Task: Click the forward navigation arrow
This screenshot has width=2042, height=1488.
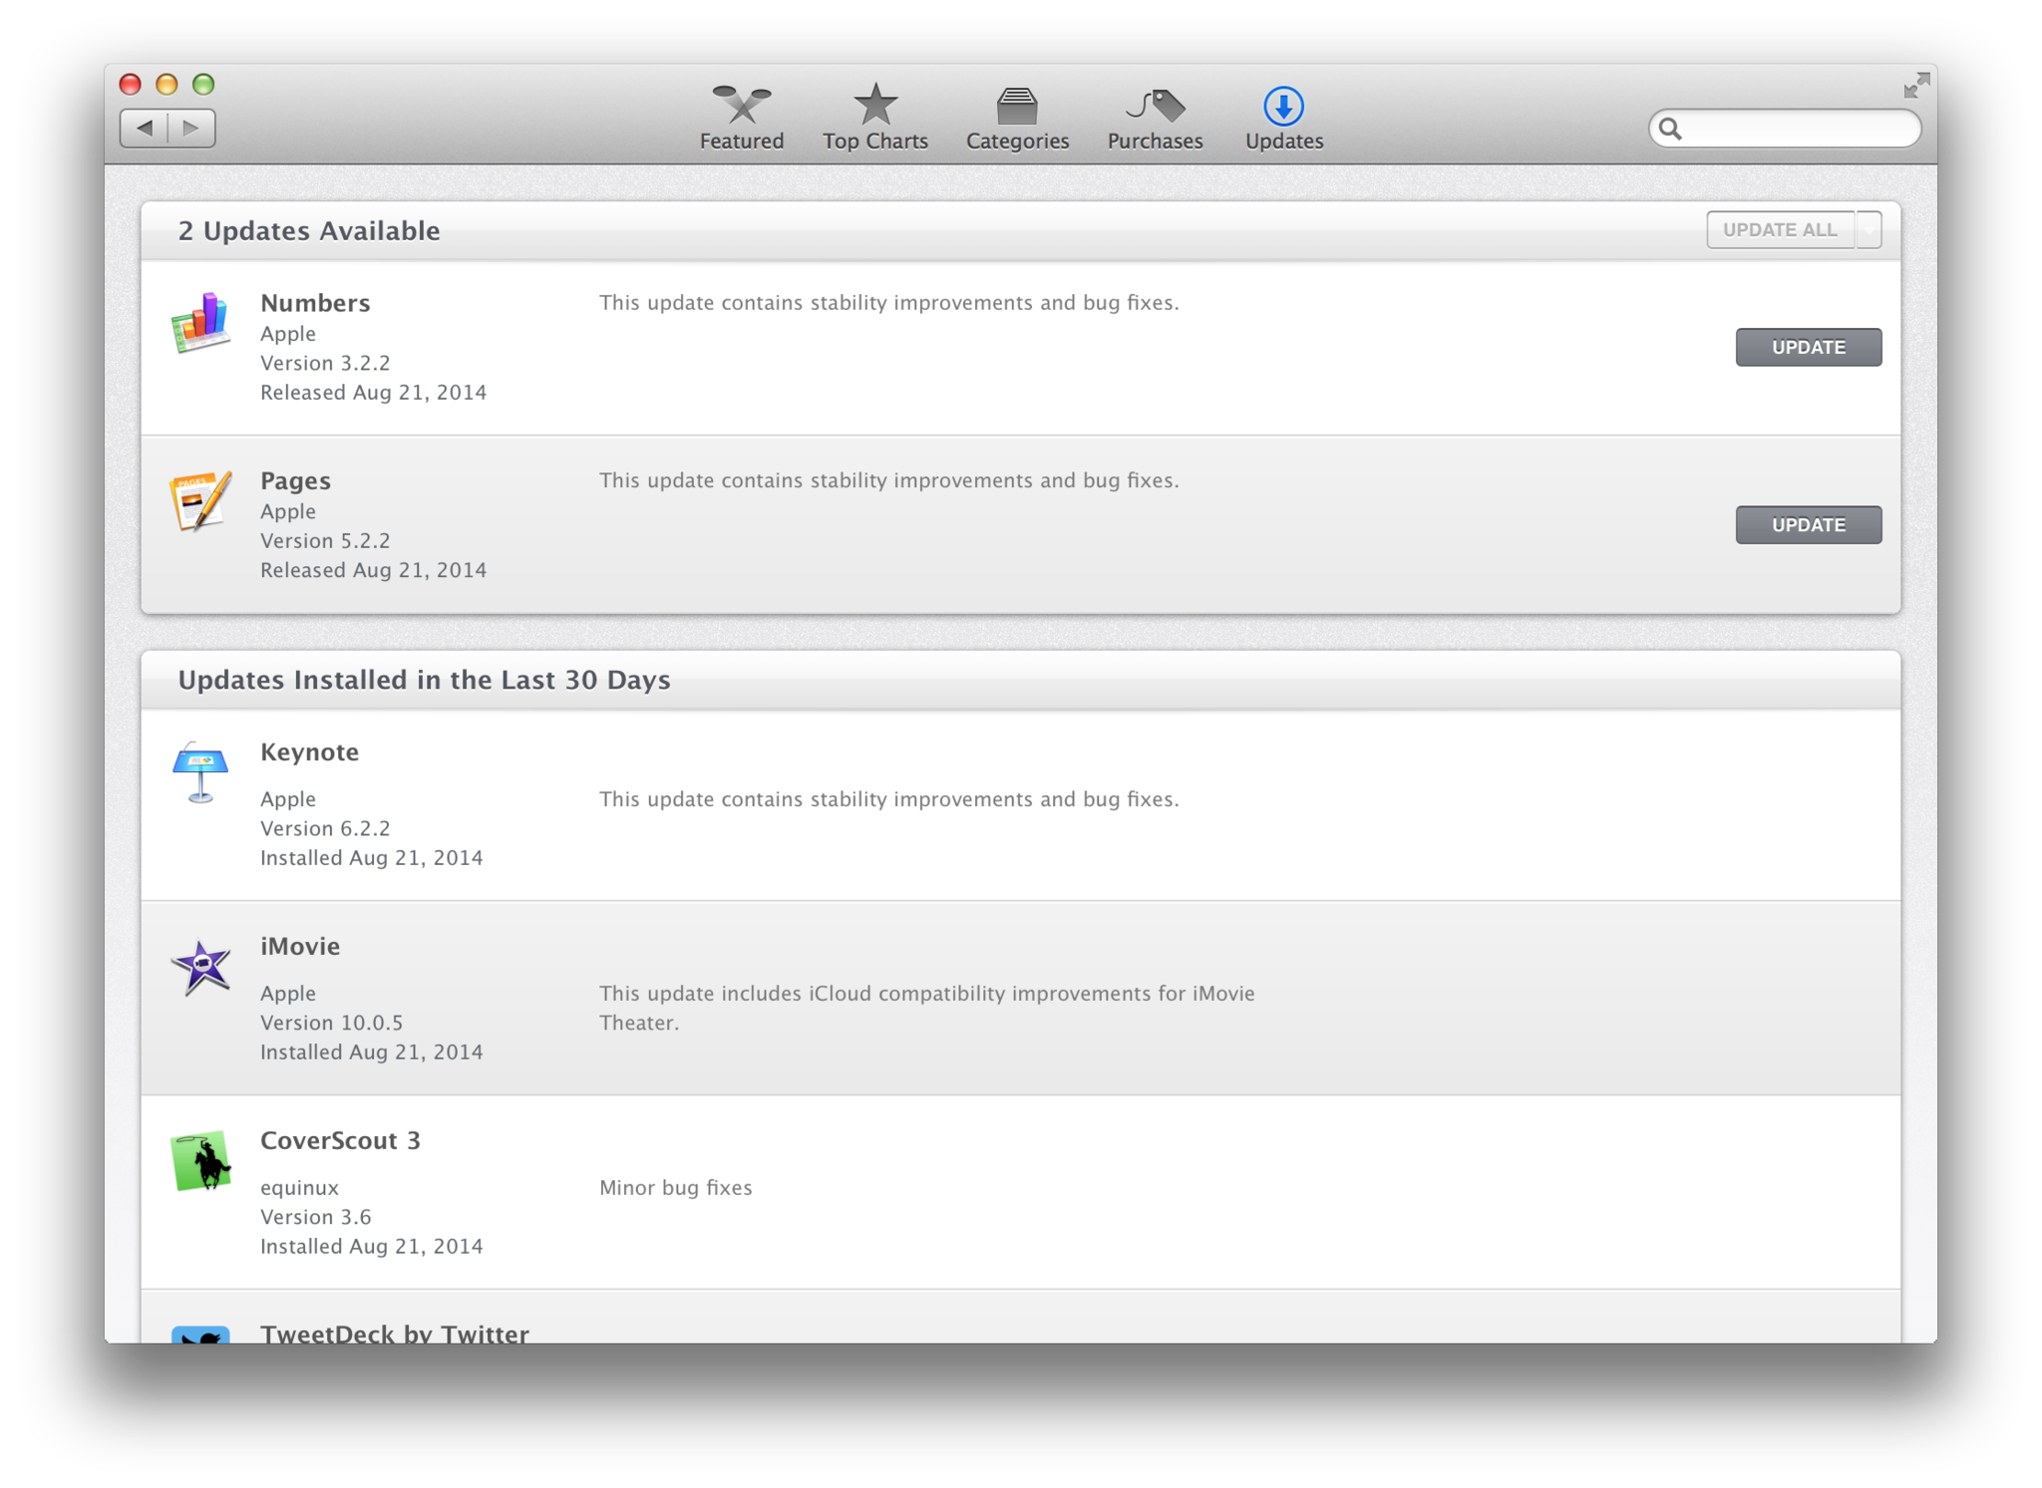Action: click(191, 128)
